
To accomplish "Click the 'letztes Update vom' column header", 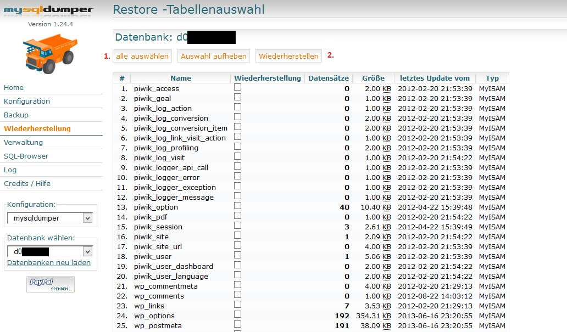I will coord(435,78).
